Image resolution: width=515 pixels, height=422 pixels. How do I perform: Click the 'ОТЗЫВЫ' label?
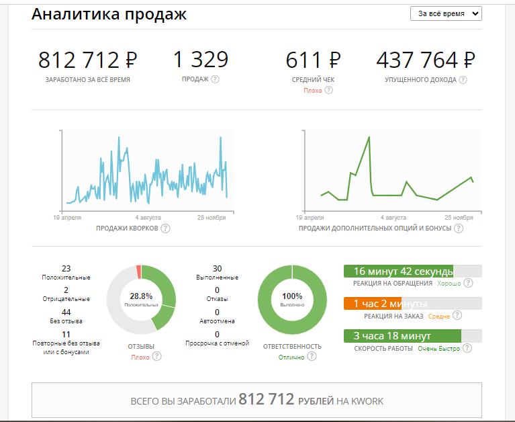141,347
